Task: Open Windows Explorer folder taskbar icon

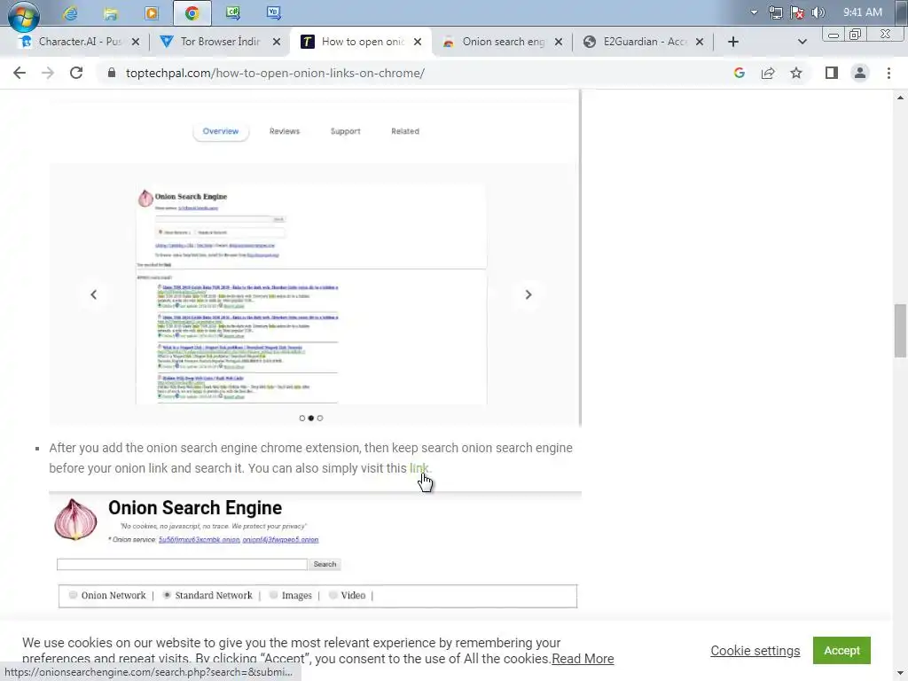Action: [x=111, y=12]
